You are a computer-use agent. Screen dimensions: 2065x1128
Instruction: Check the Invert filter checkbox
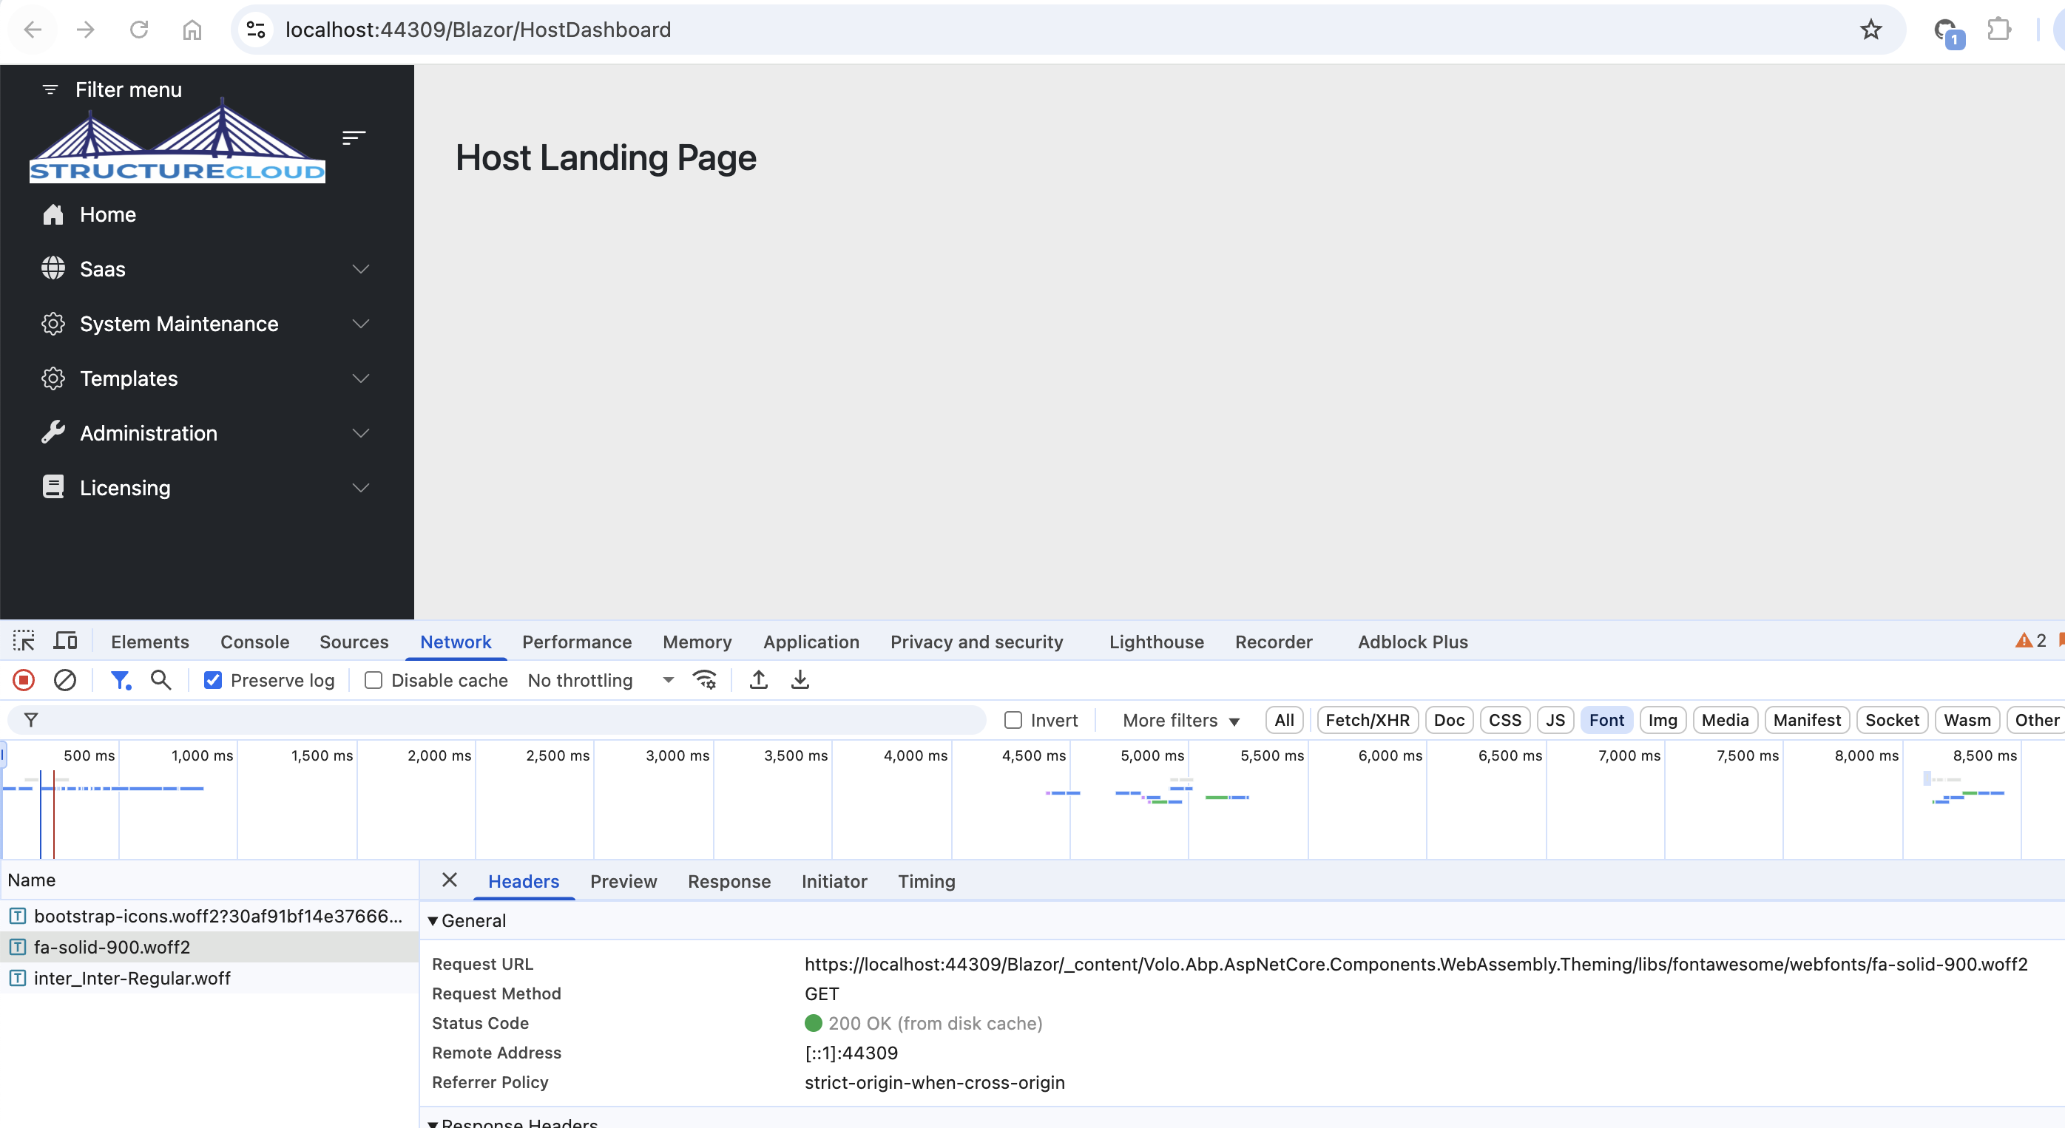click(1013, 720)
